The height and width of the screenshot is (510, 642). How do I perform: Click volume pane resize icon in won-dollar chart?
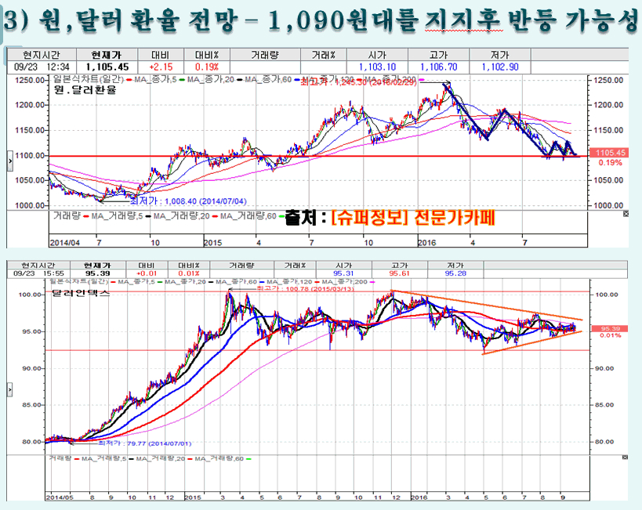pyautogui.click(x=625, y=213)
